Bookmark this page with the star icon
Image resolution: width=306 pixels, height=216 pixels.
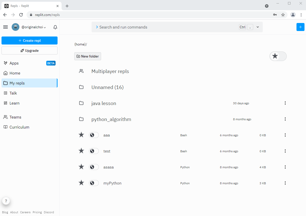pos(283,15)
